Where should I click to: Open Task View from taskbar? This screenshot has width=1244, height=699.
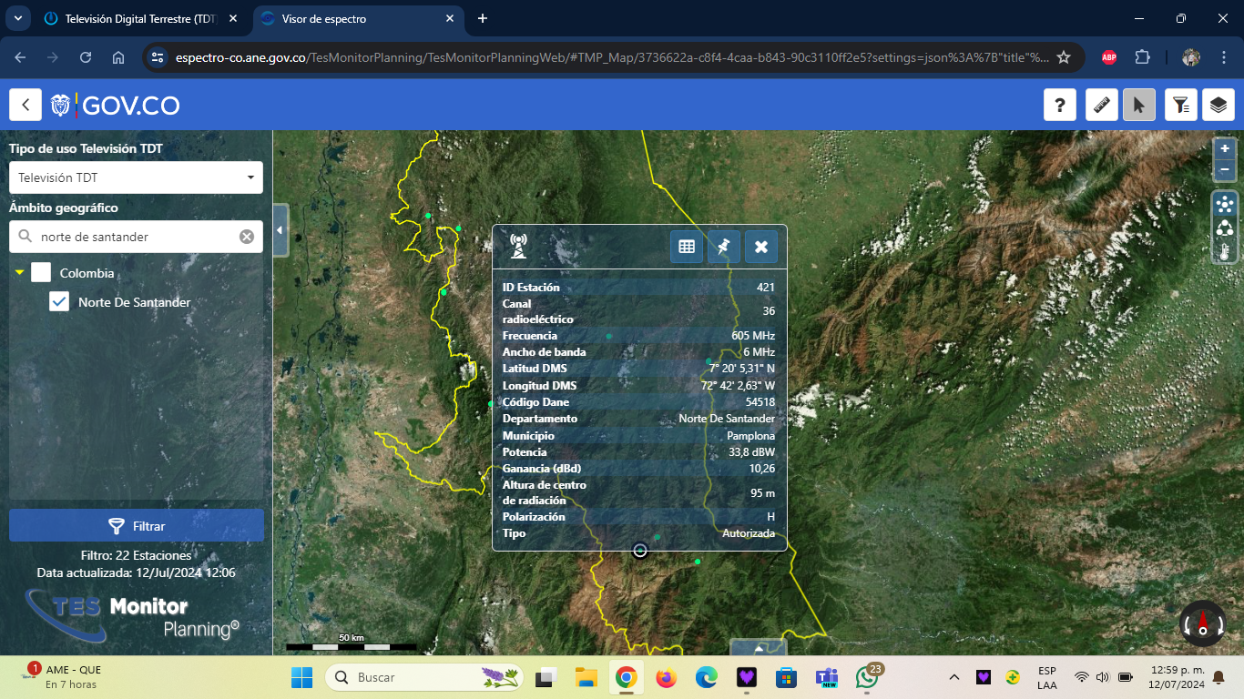pos(546,677)
